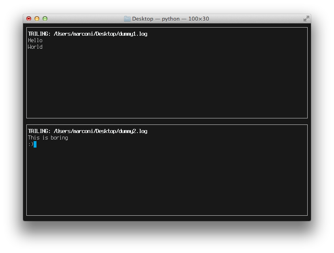The width and height of the screenshot is (334, 253).
Task: Click the resize arrows icon top-right
Action: point(306,19)
